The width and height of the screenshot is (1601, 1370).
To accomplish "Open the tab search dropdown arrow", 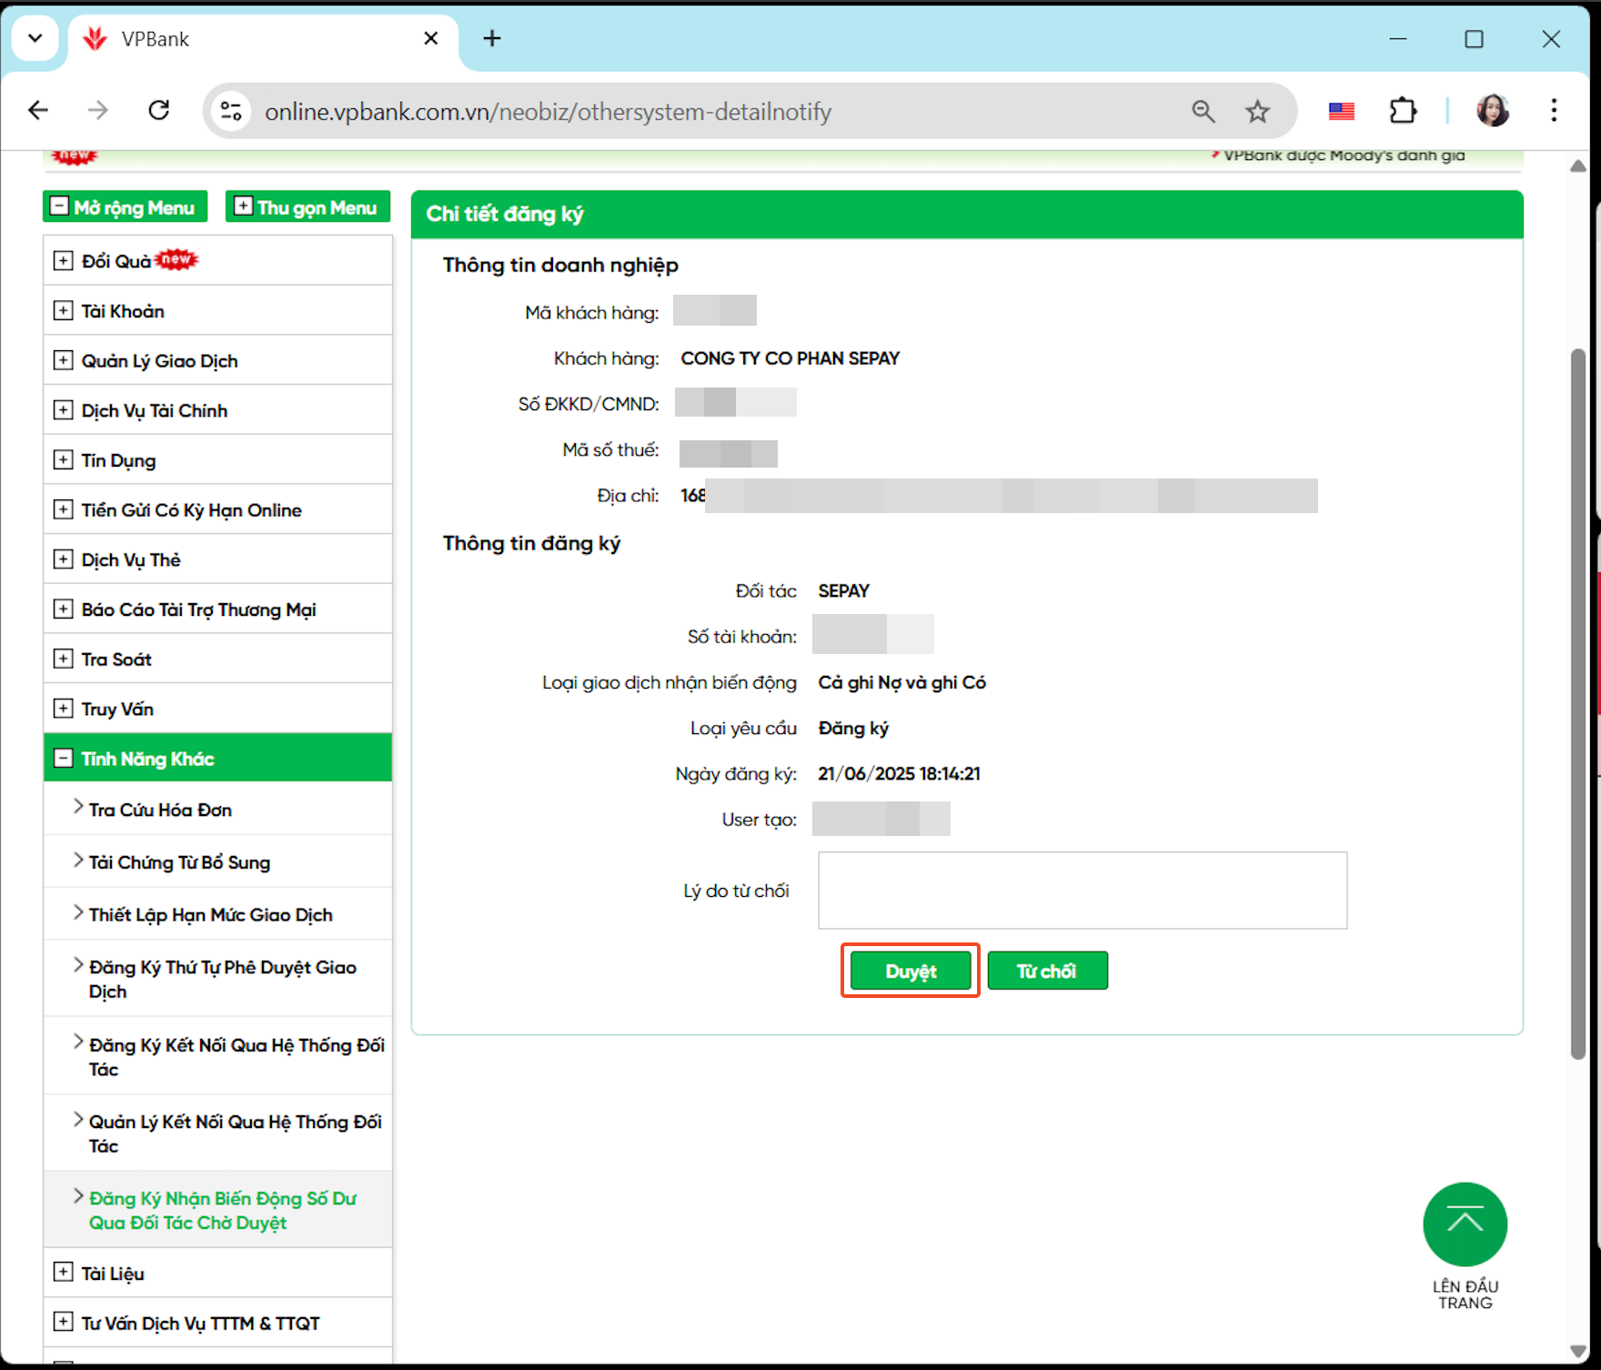I will pyautogui.click(x=35, y=38).
